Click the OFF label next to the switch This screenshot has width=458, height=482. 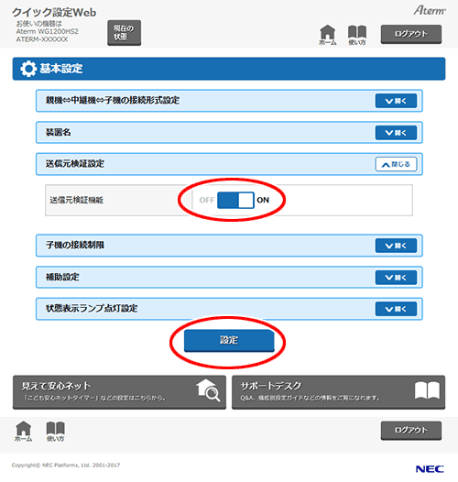coord(207,200)
